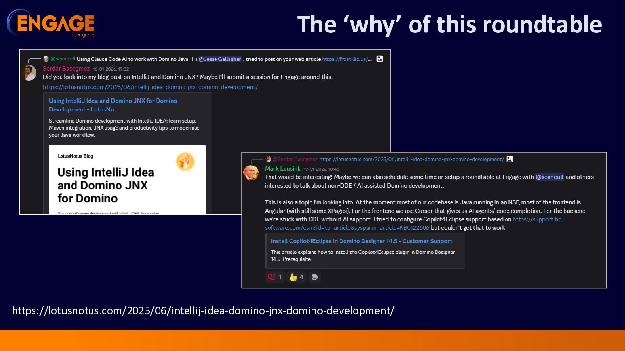Click 'That would be interesting!' message text

point(429,181)
